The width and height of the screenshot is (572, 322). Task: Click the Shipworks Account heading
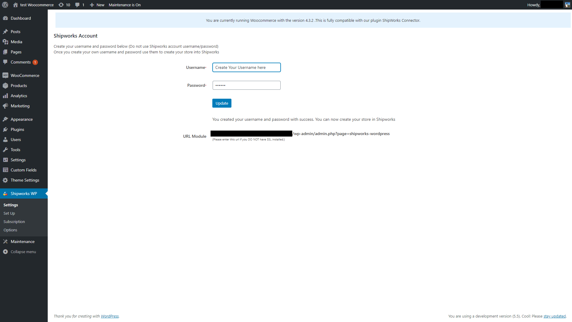click(x=75, y=36)
